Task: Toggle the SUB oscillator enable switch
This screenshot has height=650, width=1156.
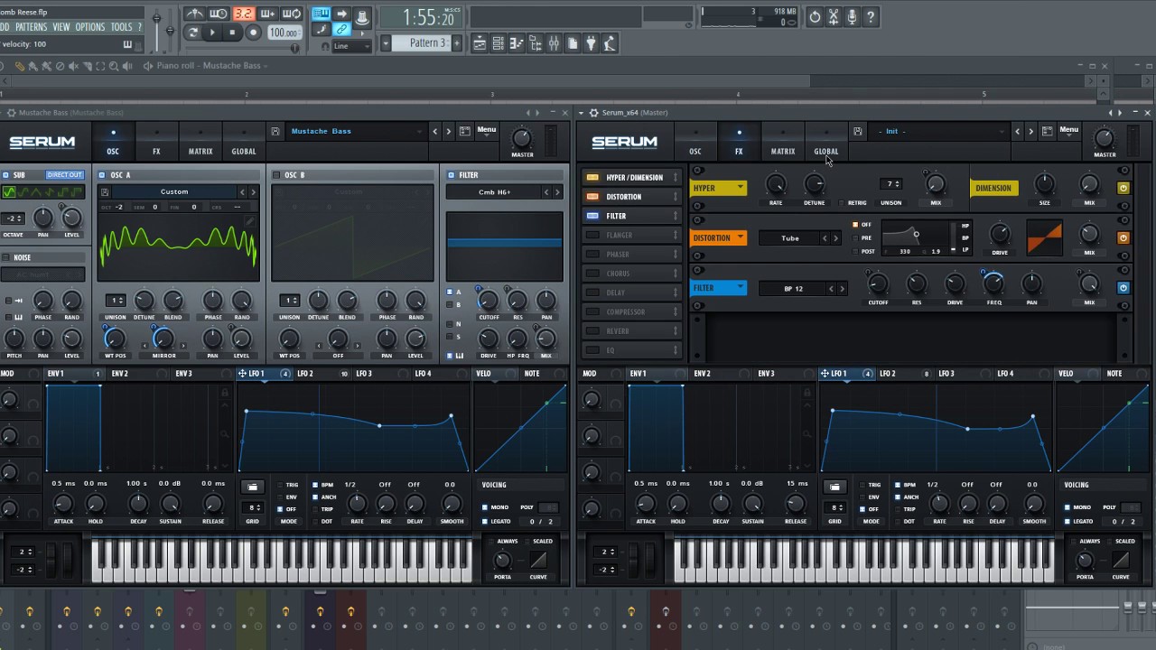Action: (5, 175)
